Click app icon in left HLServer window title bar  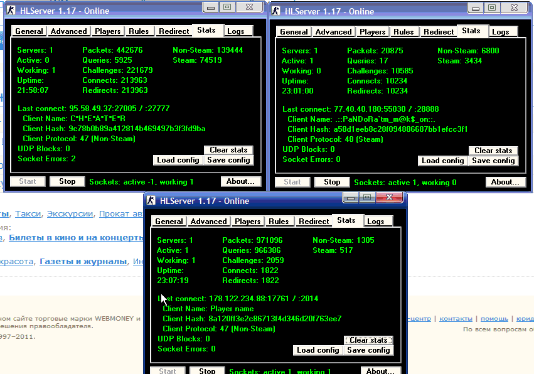[11, 10]
